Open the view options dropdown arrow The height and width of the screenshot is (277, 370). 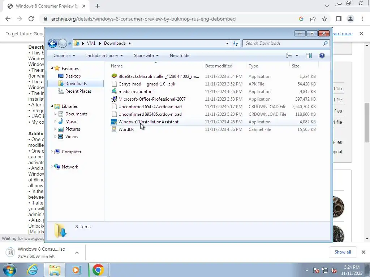[297, 56]
